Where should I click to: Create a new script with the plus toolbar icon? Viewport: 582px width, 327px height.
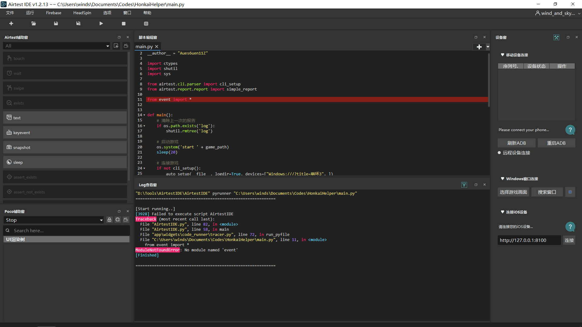click(11, 24)
